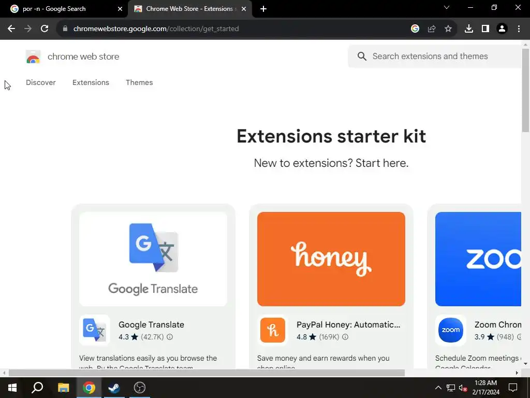Open the Google Translate extension title
530x398 pixels.
coord(151,324)
